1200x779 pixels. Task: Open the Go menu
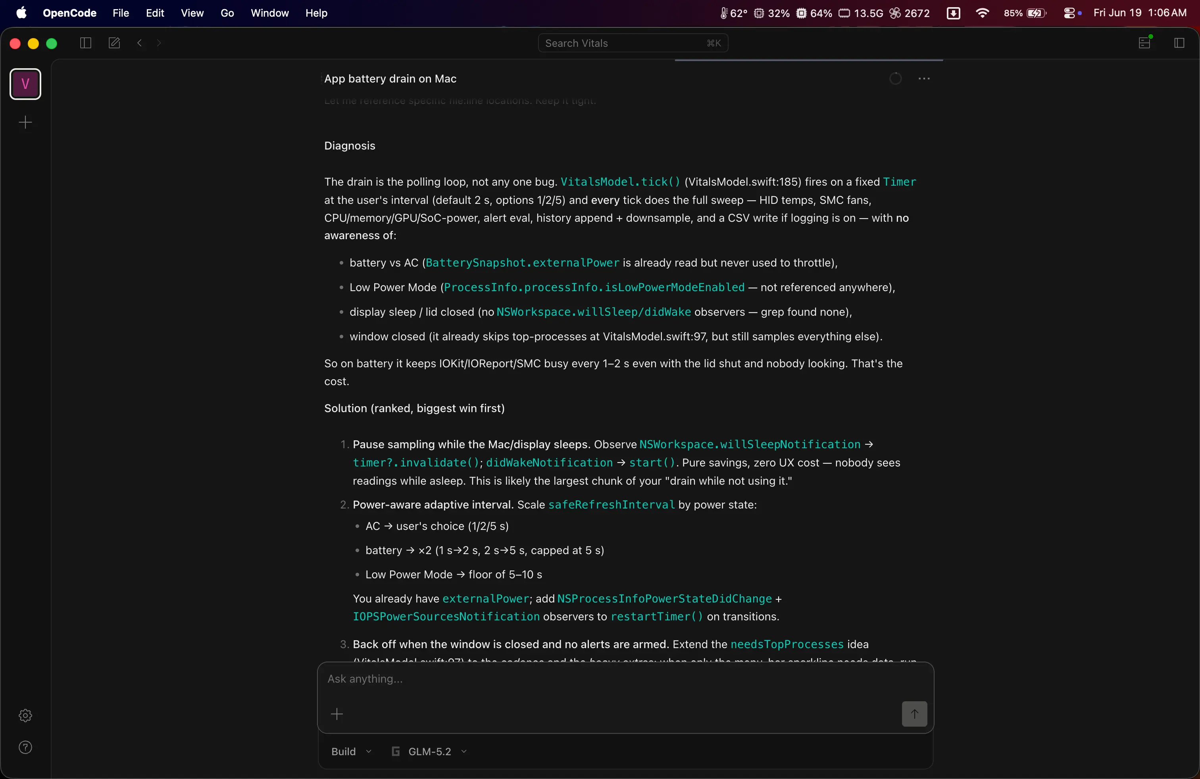point(227,13)
